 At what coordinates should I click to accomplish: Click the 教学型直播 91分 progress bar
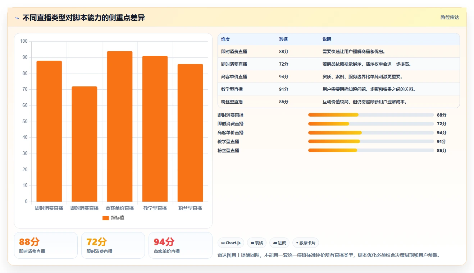pos(371,141)
